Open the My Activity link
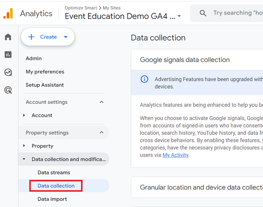 [x=175, y=155]
